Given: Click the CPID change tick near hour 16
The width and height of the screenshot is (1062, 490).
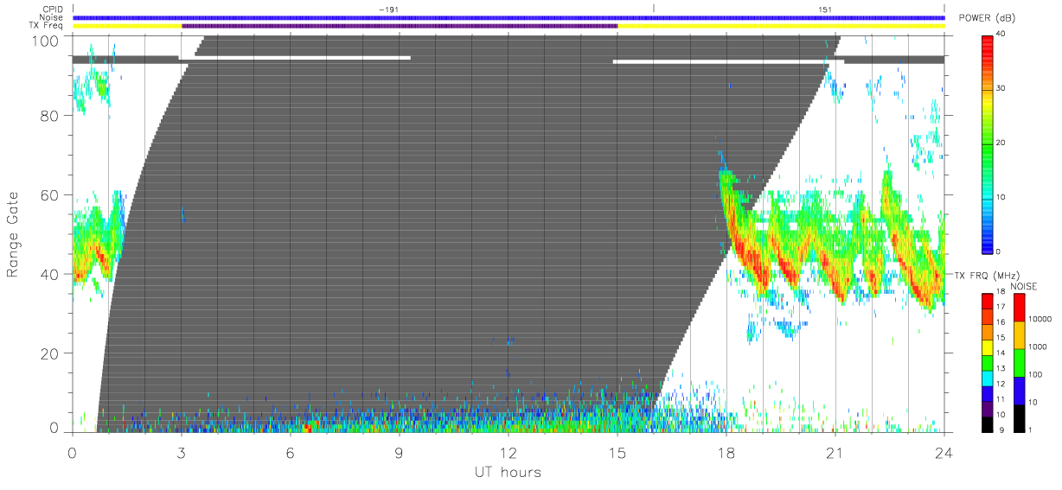Looking at the screenshot, I should tap(654, 9).
